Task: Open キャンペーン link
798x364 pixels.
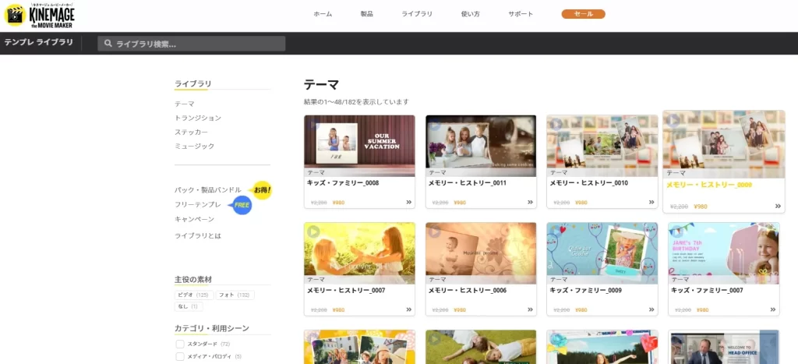Action: pos(194,220)
